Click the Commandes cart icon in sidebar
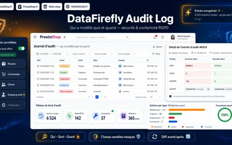 click(x=4, y=74)
